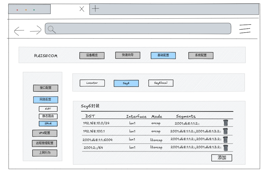Open 接口配置 in the sidebar

click(x=46, y=88)
